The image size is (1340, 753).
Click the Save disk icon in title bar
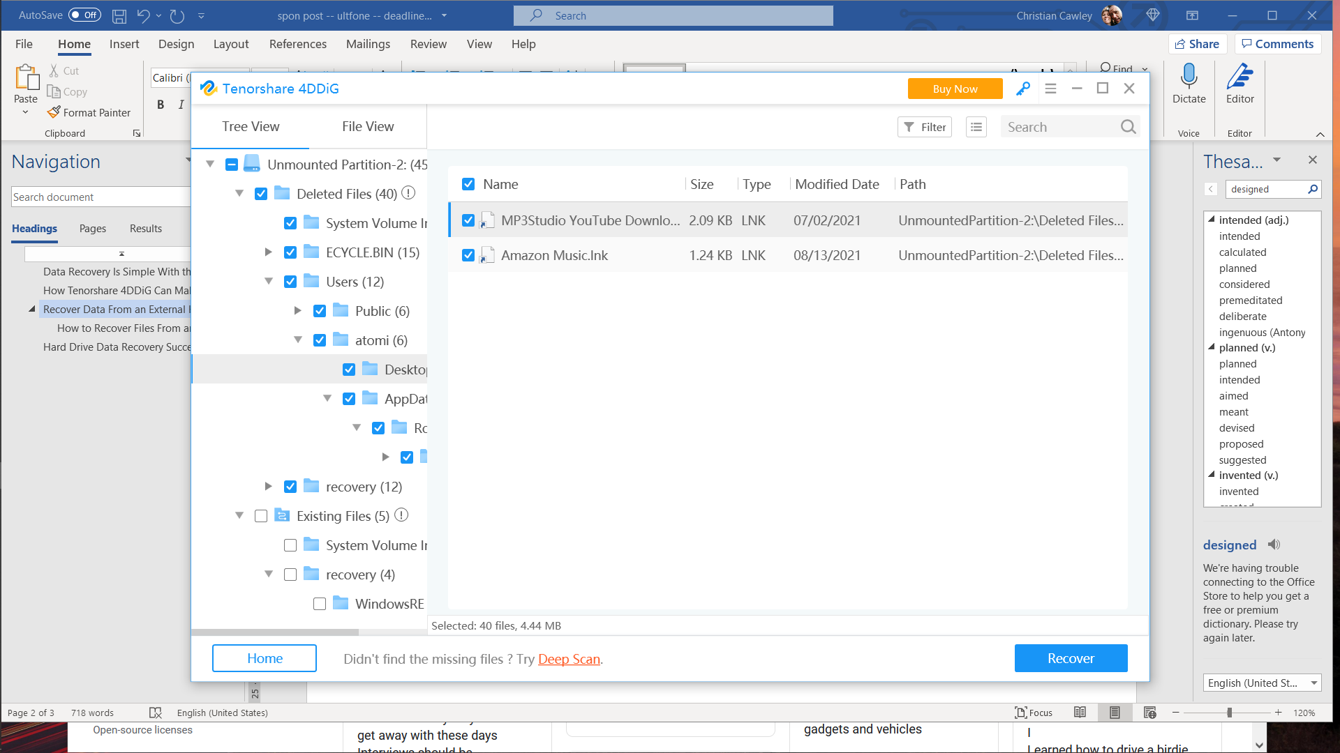coord(119,15)
